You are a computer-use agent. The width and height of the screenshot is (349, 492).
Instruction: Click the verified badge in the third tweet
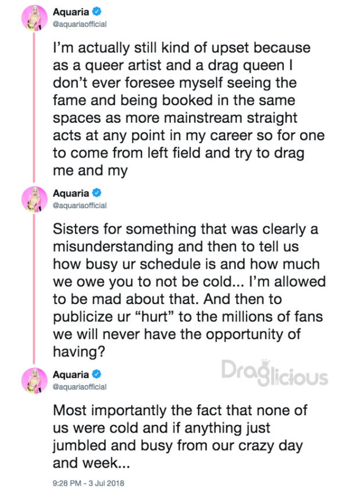pos(97,374)
